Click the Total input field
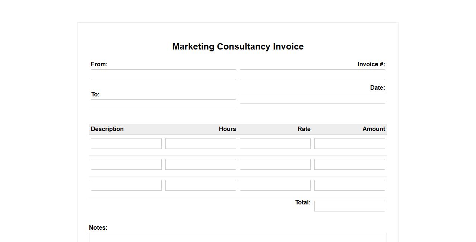The image size is (476, 242). 349,206
